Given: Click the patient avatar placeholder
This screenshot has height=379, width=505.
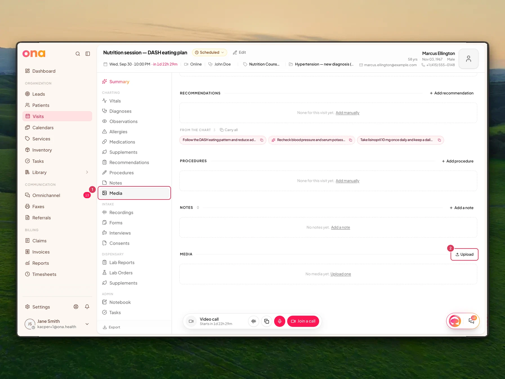Looking at the screenshot, I should [x=468, y=59].
